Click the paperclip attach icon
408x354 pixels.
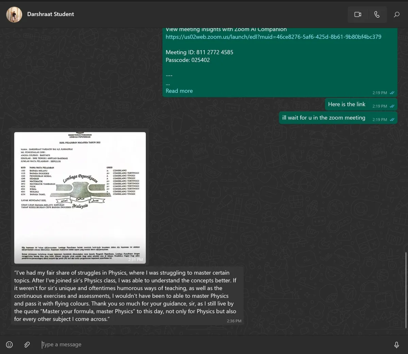tap(27, 344)
